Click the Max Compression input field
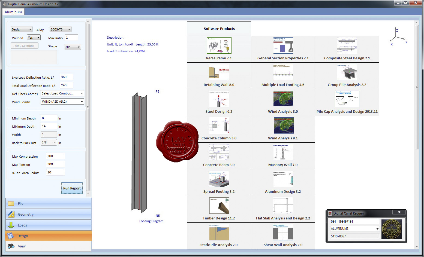 click(56, 156)
